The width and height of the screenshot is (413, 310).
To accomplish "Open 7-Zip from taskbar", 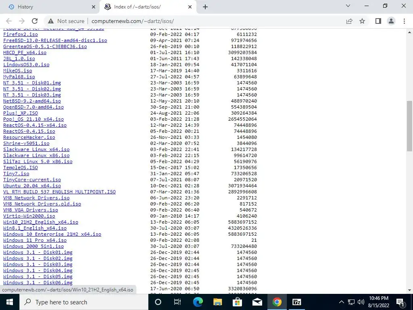I will tap(296, 302).
